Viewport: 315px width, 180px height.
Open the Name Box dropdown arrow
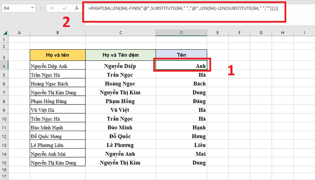(32, 8)
